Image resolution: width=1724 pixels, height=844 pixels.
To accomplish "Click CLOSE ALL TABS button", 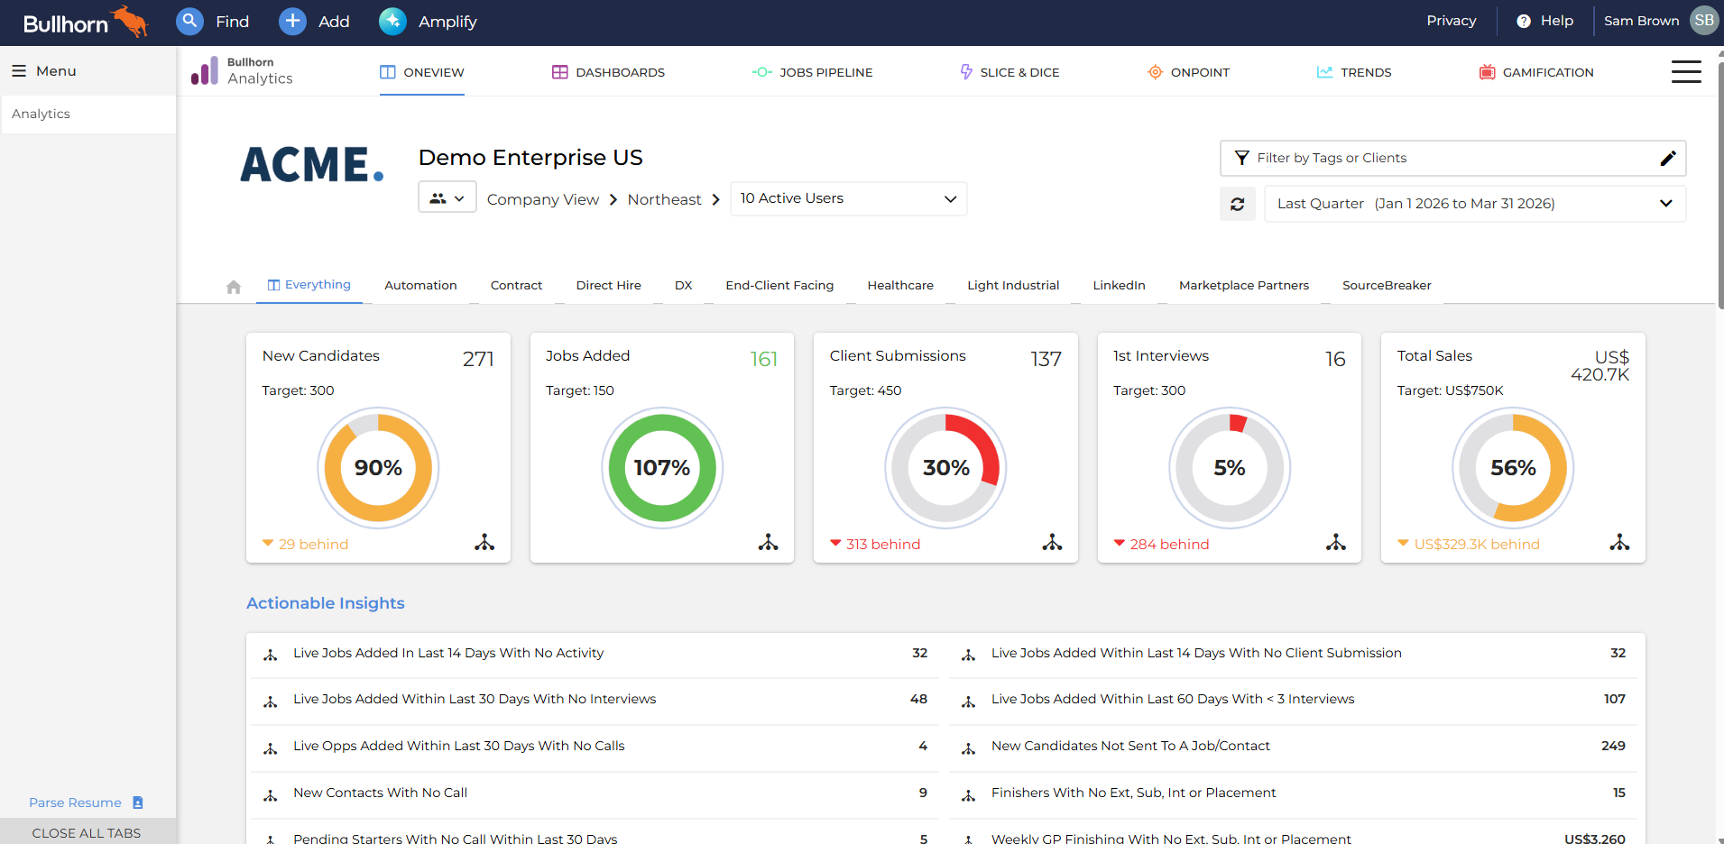I will 87,832.
